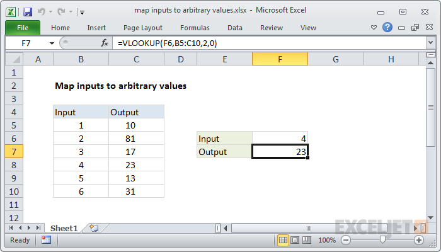Expand the formula bar with the chevron
Screen dimensions: 441x252
(431, 42)
